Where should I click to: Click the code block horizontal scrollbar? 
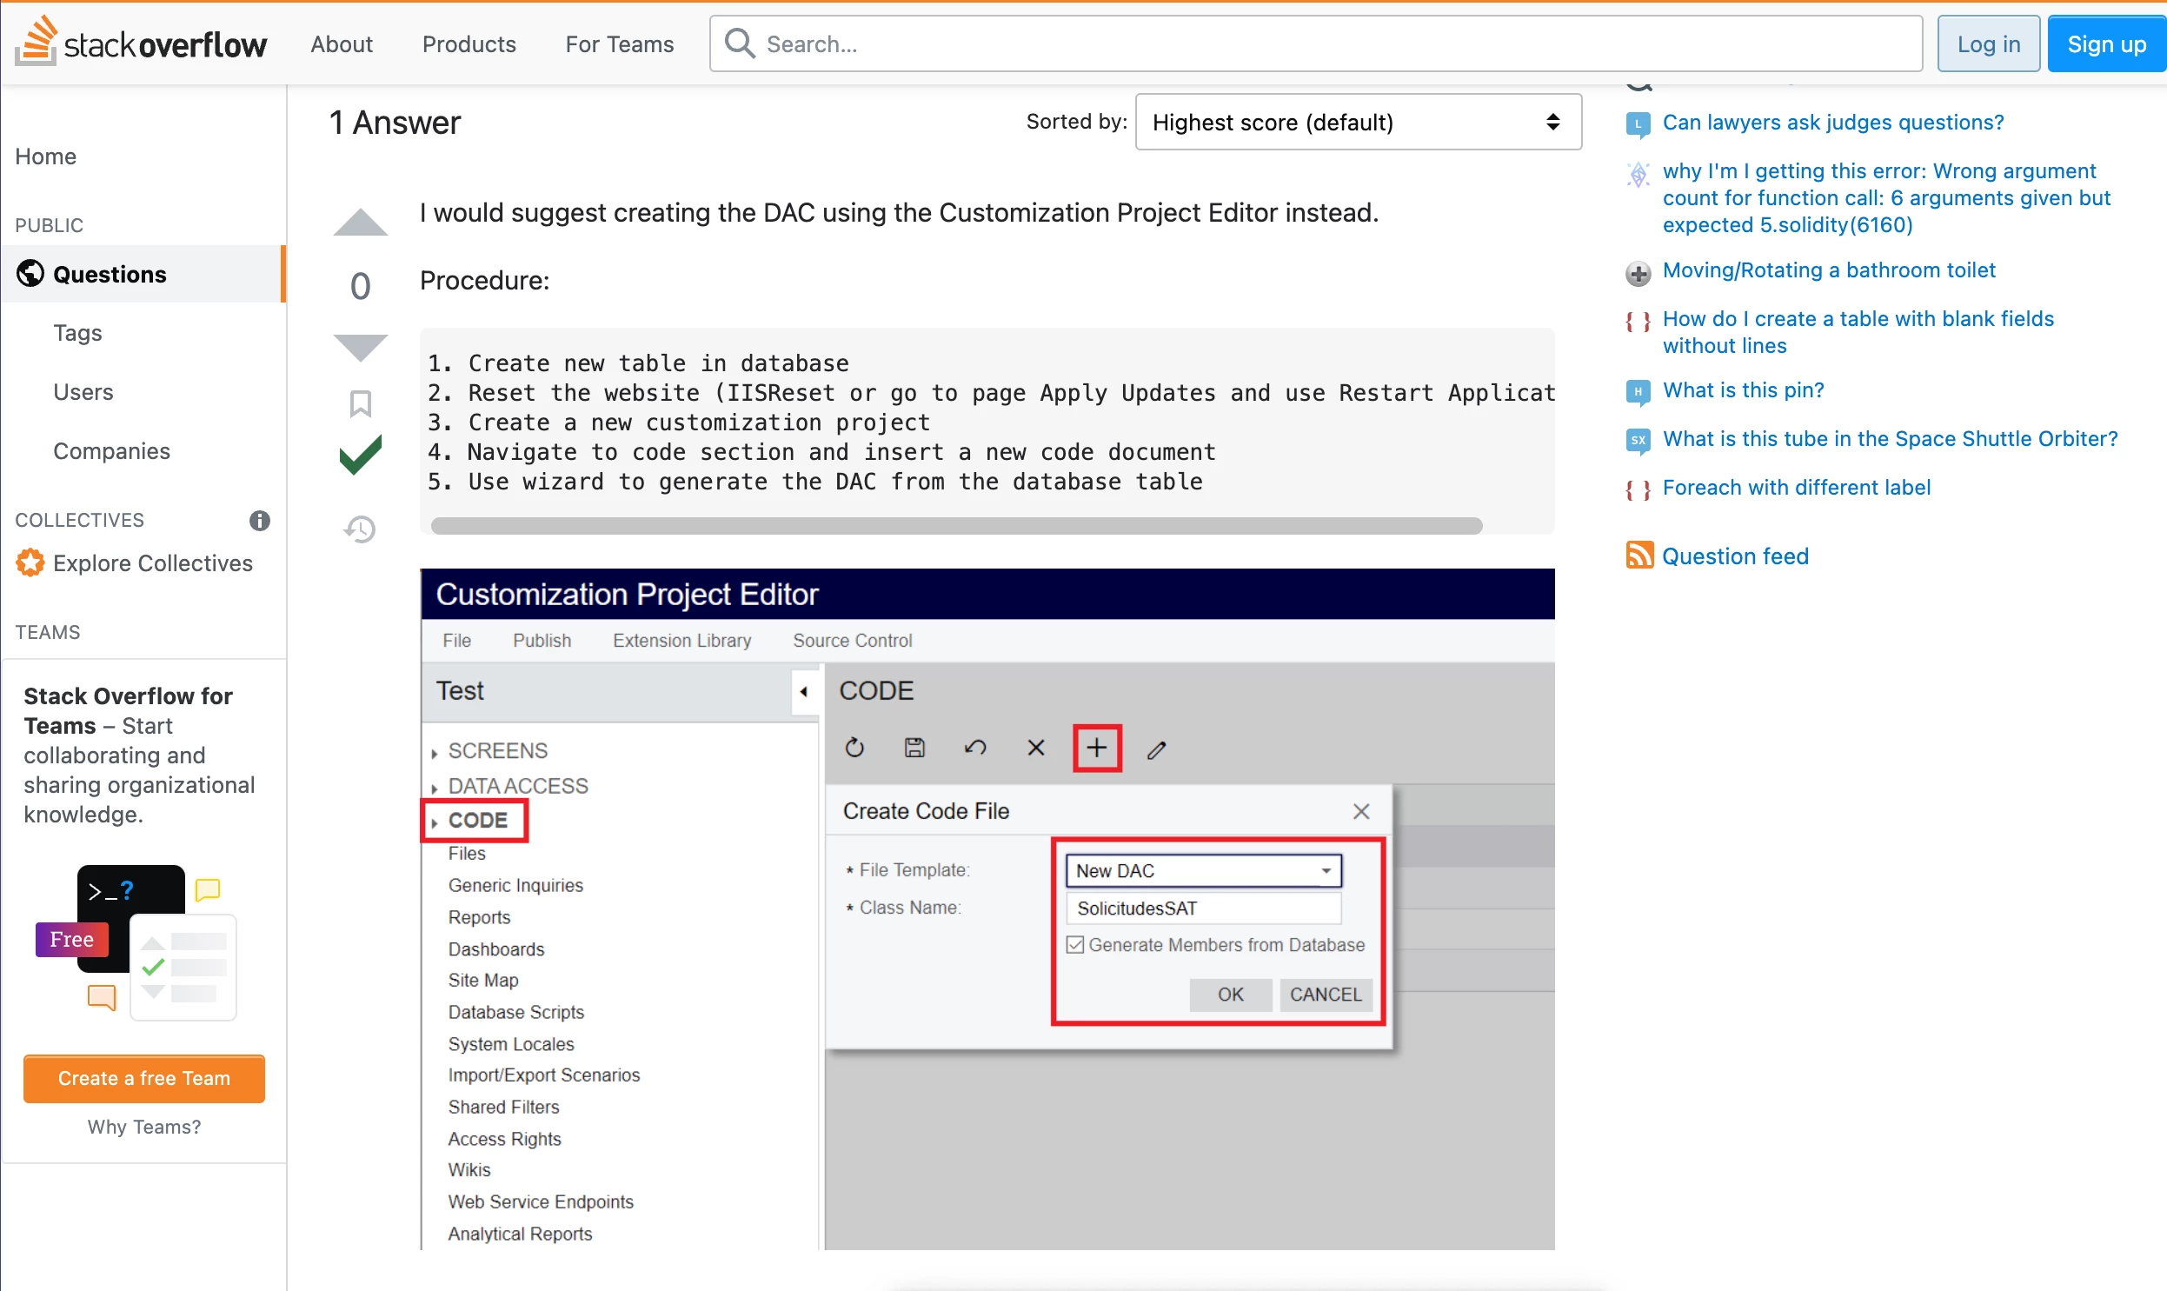[x=956, y=525]
